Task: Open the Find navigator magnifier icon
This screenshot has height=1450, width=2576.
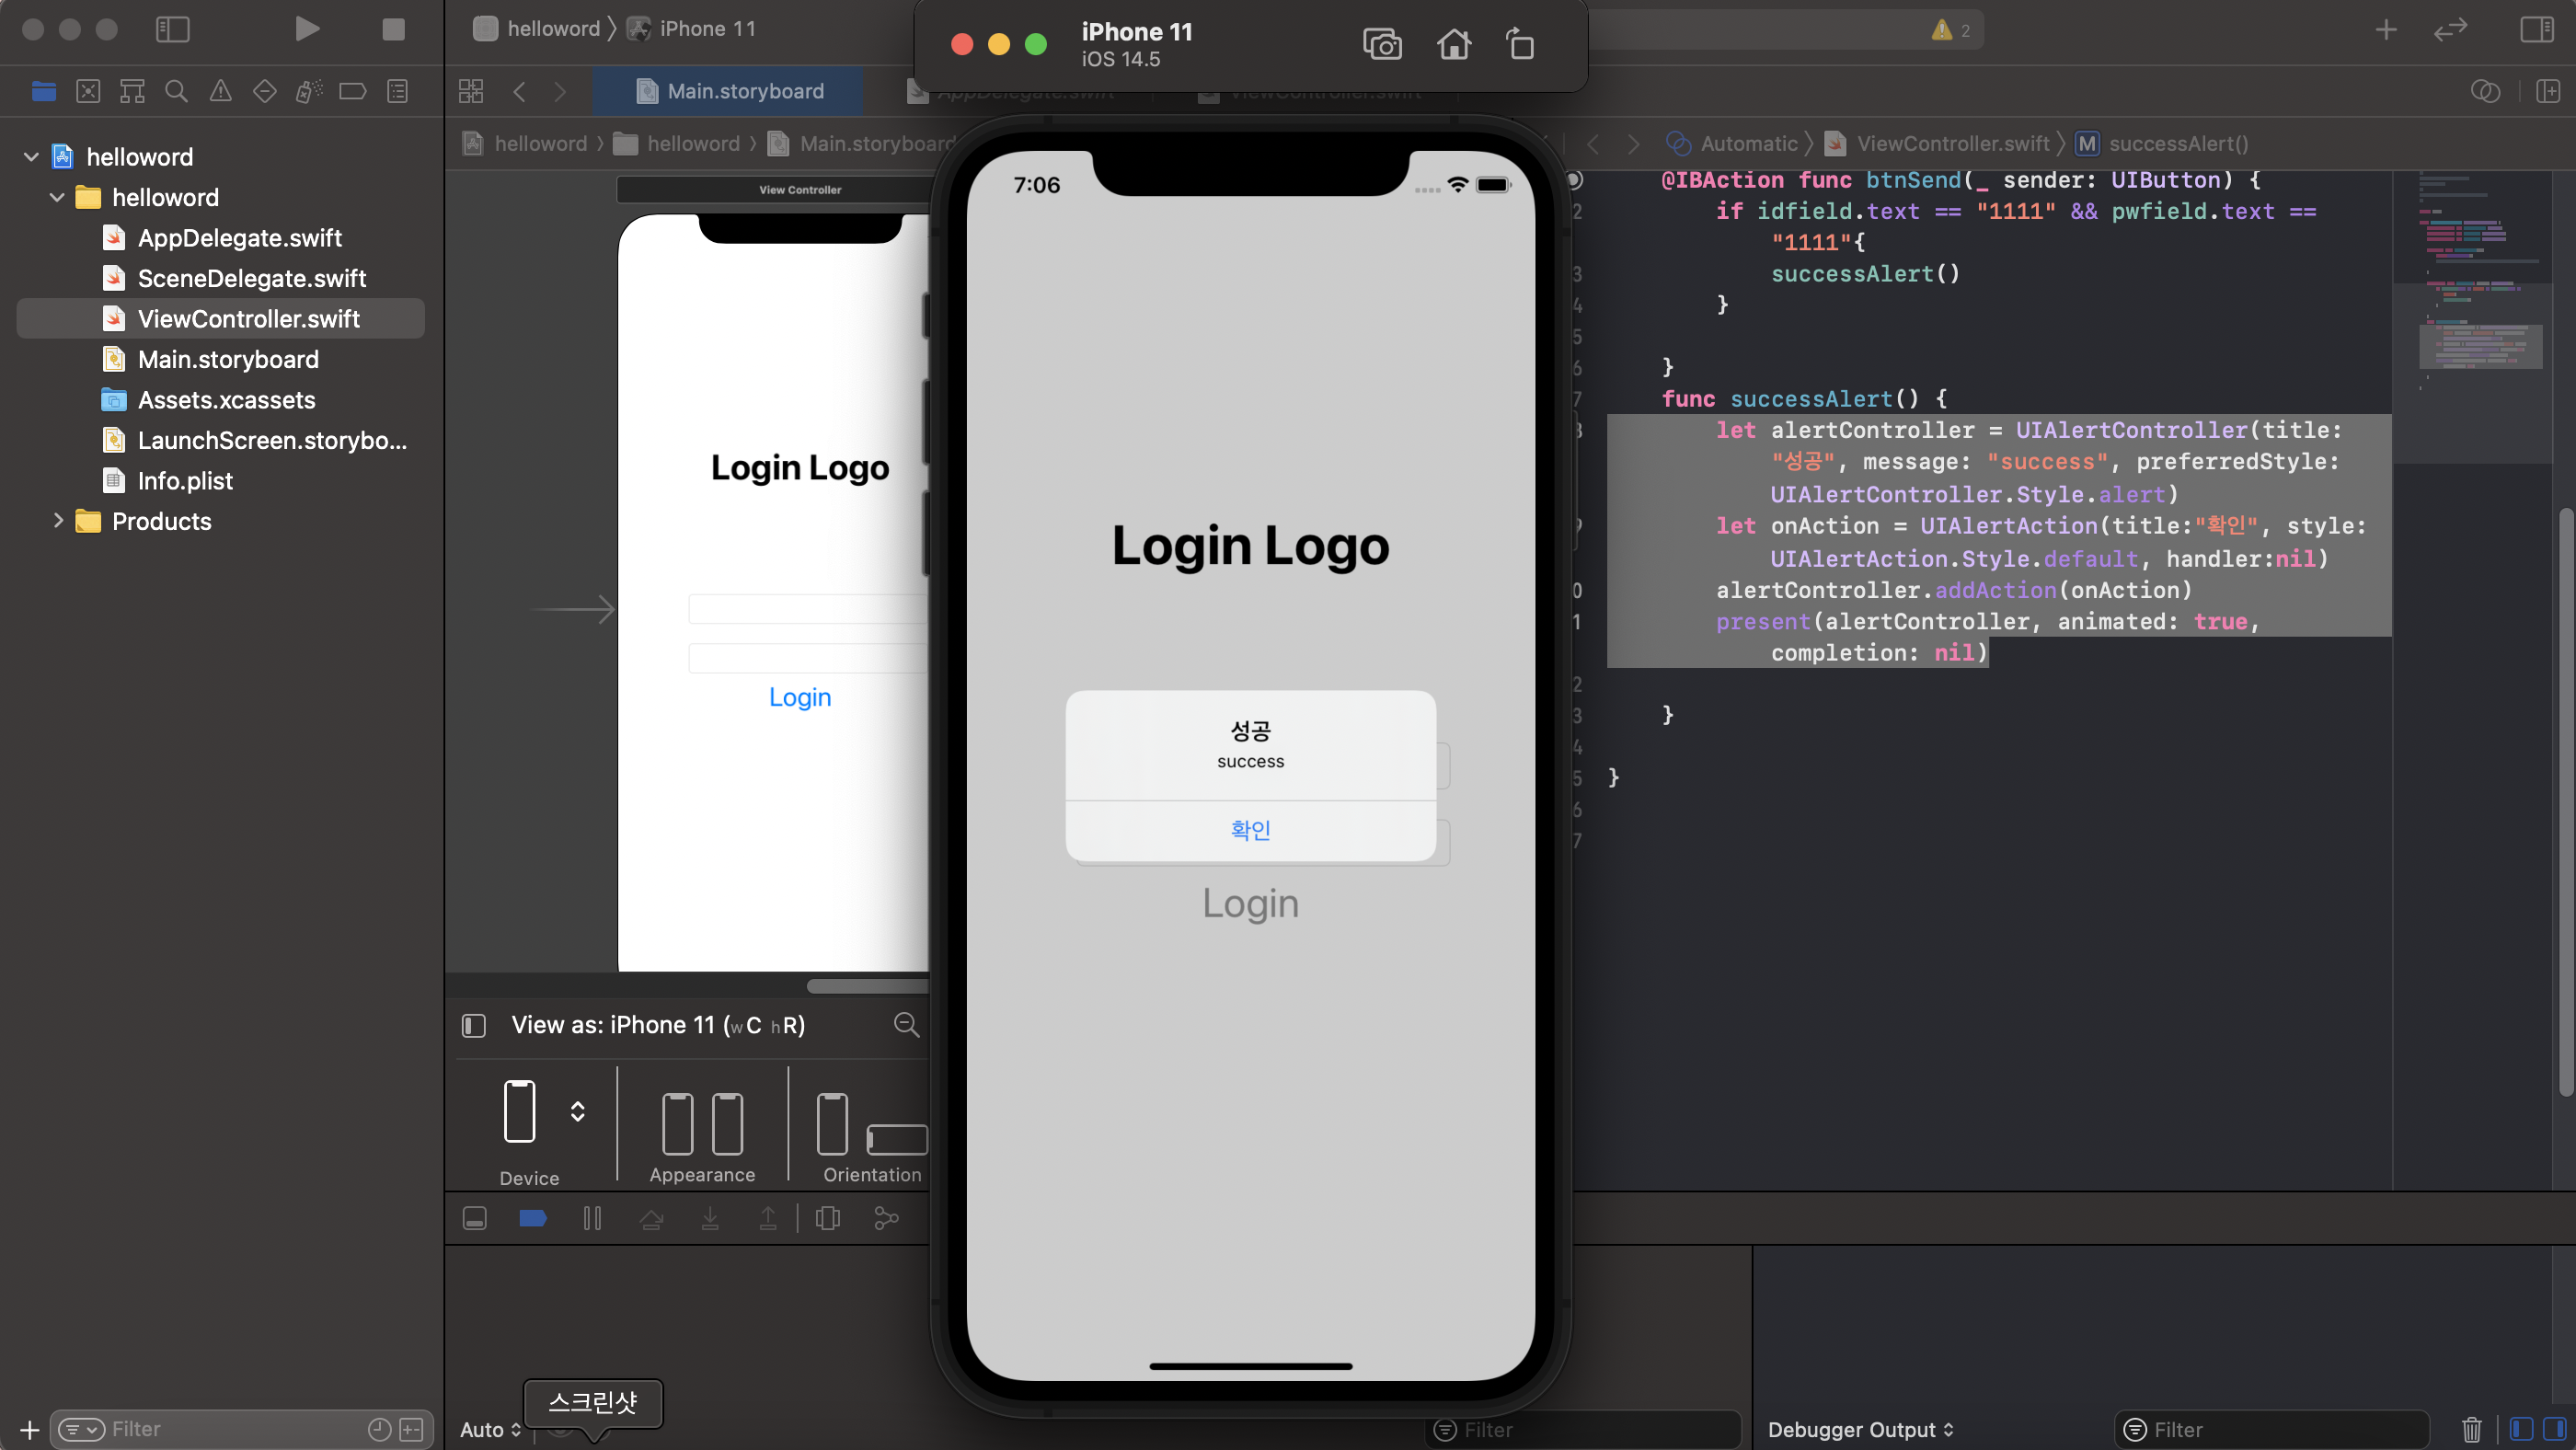Action: [x=176, y=91]
